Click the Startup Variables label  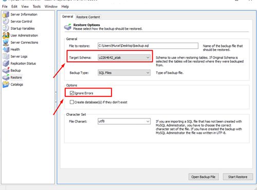pos(23,28)
